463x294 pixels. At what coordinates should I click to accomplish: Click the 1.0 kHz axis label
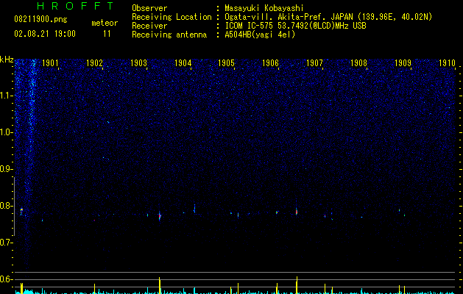7,132
